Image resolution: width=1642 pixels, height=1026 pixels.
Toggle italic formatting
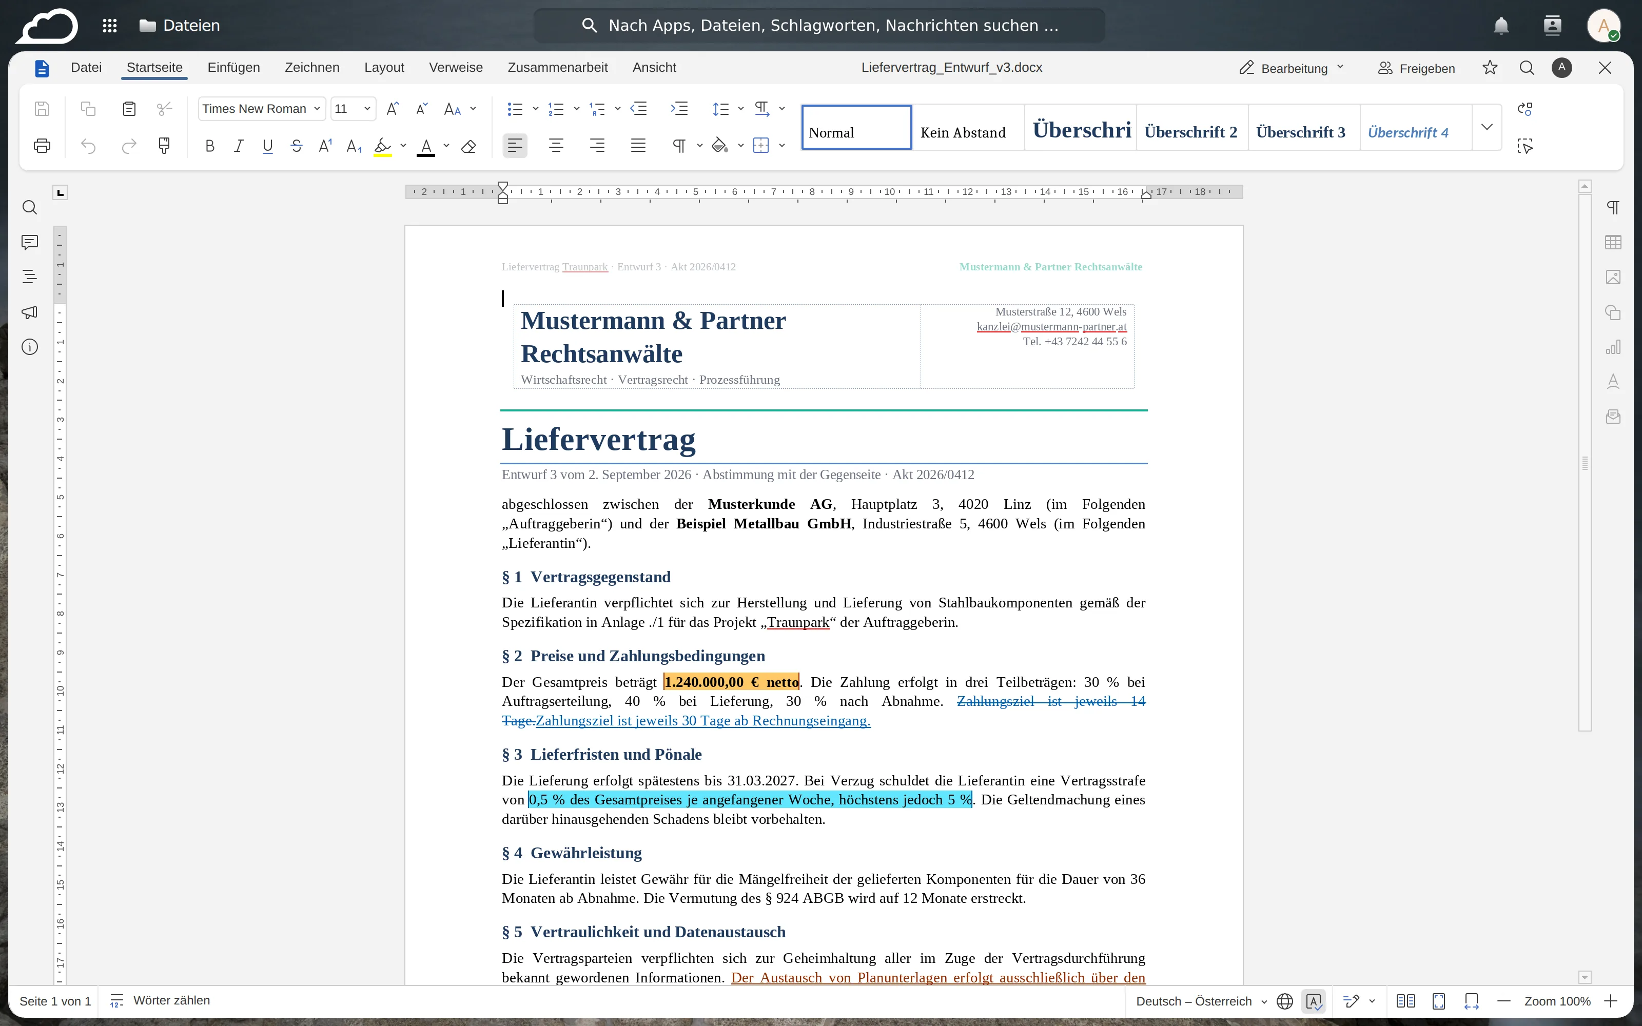pos(239,146)
